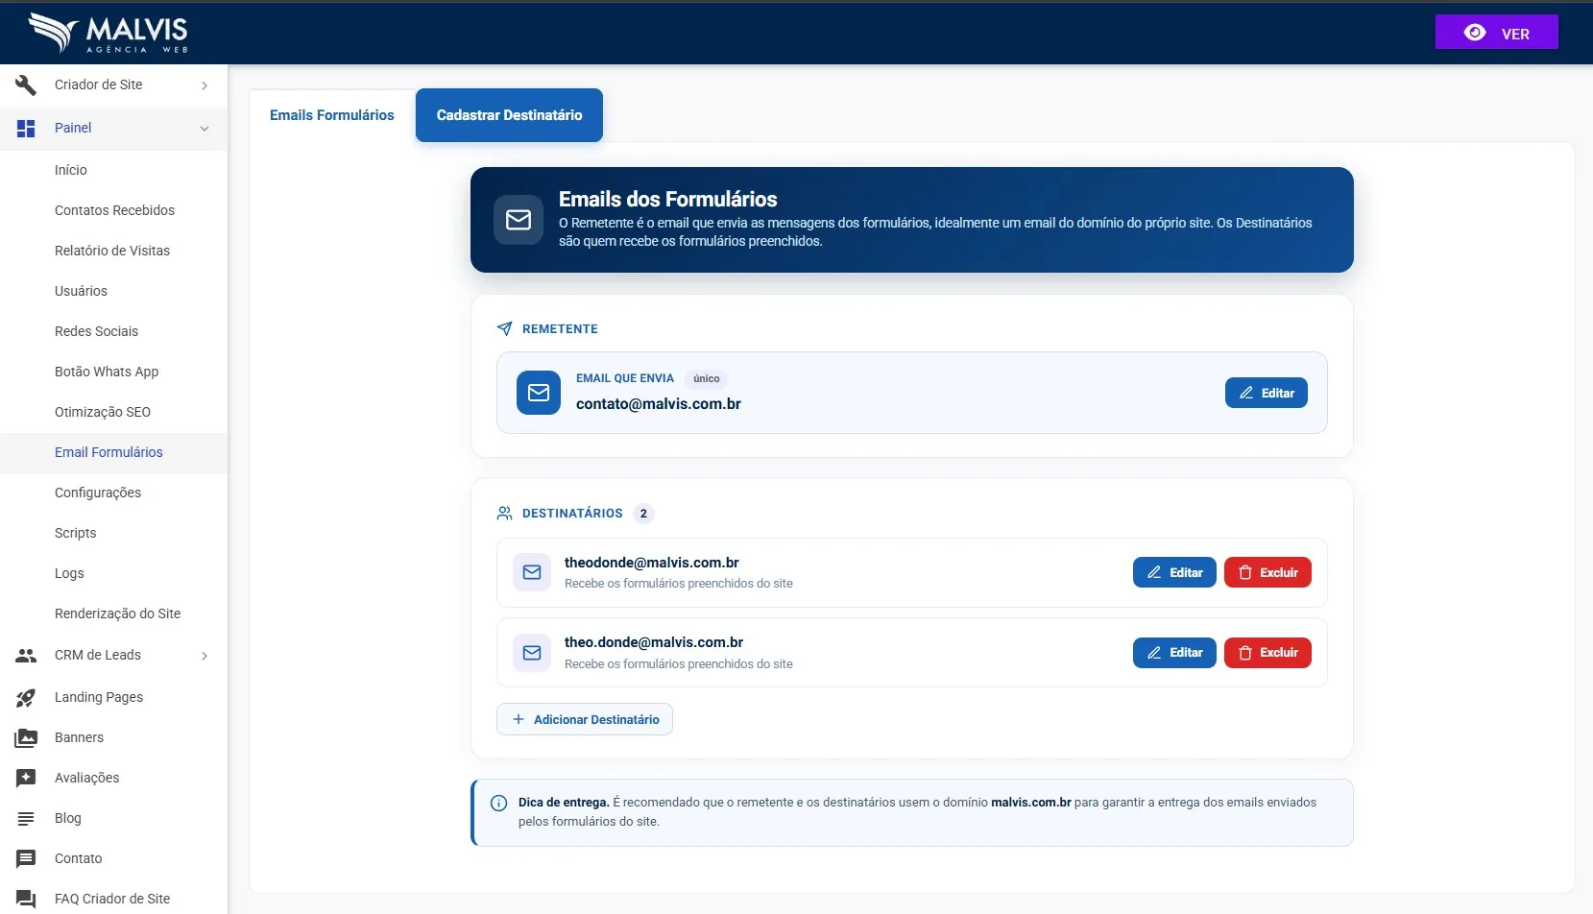This screenshot has height=914, width=1593.
Task: View Logs page
Action: pos(69,573)
